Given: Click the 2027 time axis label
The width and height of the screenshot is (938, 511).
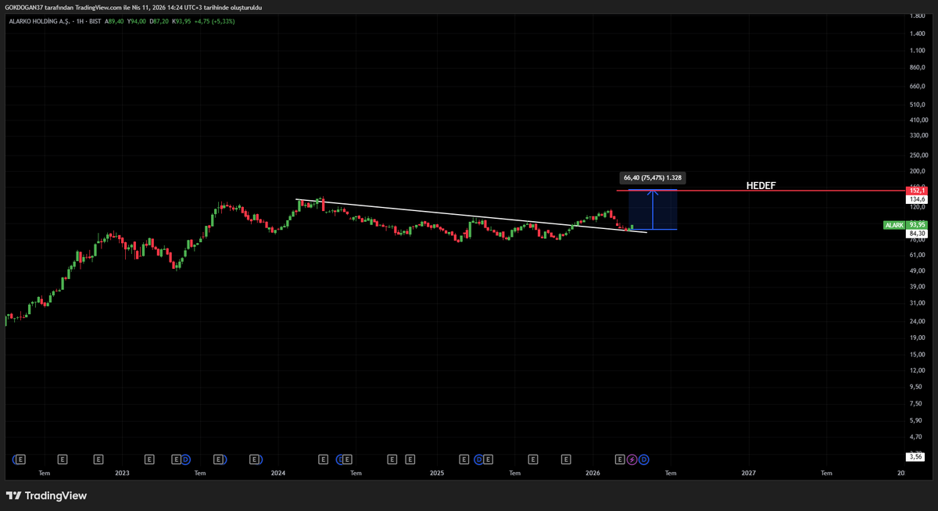Looking at the screenshot, I should 748,473.
